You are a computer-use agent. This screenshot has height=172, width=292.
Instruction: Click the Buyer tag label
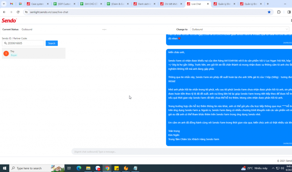click(14, 55)
